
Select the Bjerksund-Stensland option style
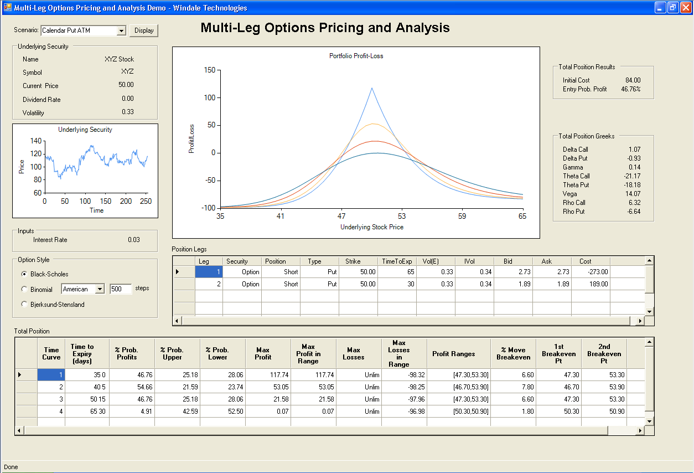[24, 304]
